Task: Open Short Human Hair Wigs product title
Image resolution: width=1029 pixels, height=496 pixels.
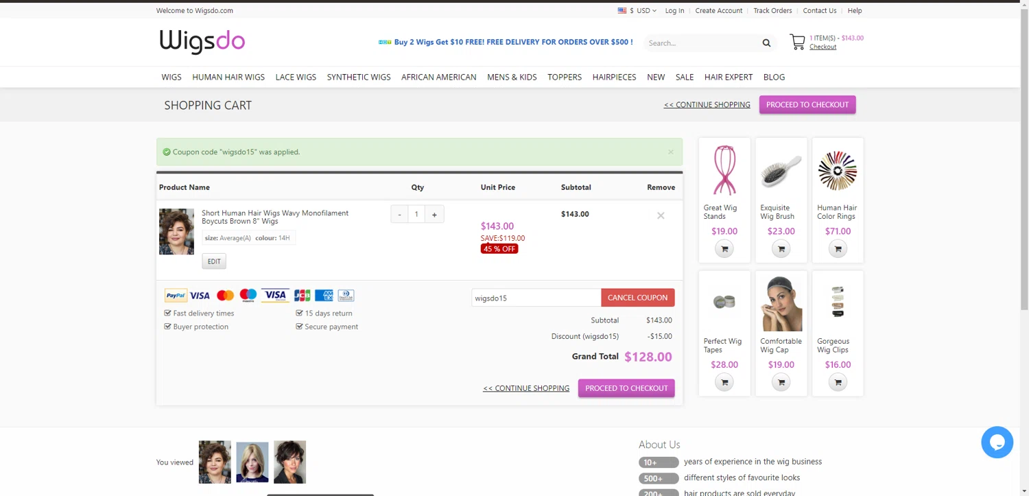Action: pos(275,217)
